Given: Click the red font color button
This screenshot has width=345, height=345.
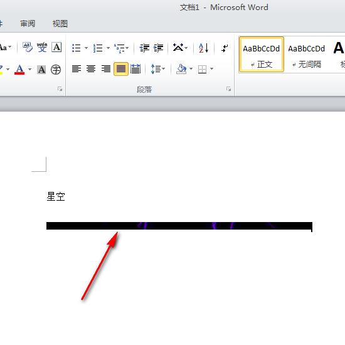Looking at the screenshot, I should (19, 70).
